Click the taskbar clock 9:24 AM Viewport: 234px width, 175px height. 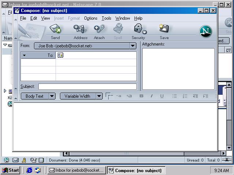[x=221, y=170]
